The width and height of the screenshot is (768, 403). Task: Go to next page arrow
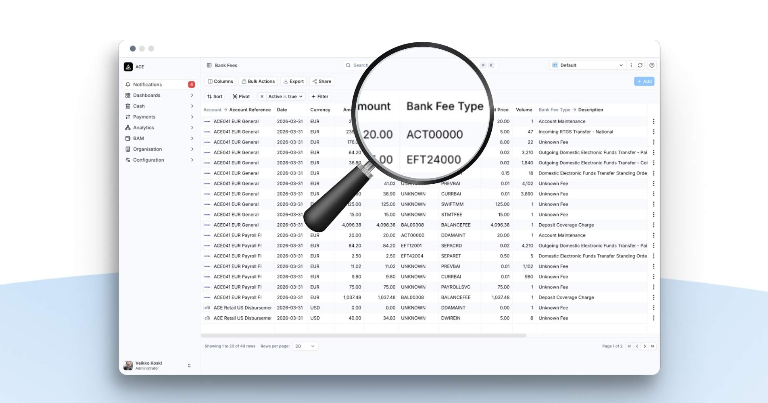point(645,346)
